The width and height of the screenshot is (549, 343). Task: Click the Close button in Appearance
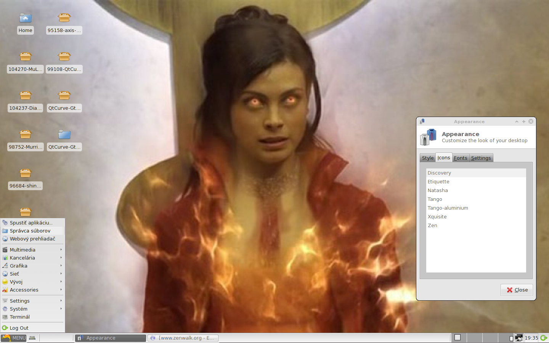pos(517,290)
